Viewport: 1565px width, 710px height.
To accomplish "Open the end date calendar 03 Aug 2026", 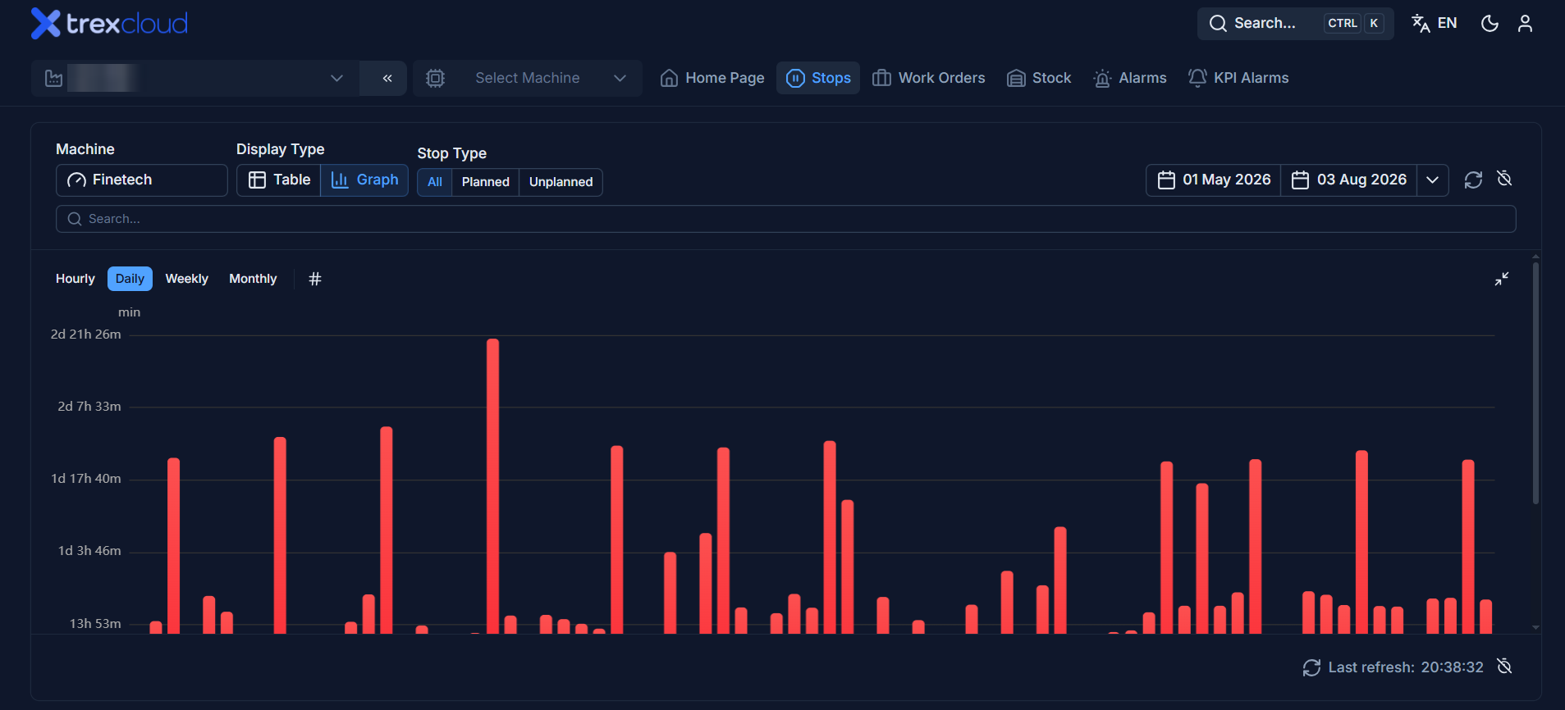I will click(1348, 180).
